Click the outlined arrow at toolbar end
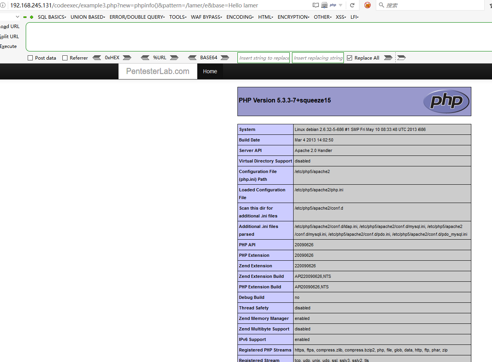Viewport: 492px width, 362px height. click(x=402, y=58)
